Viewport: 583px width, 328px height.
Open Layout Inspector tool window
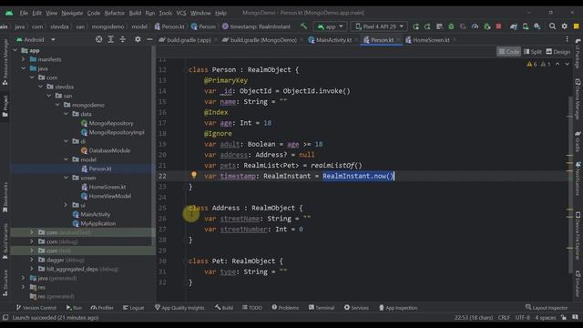pyautogui.click(x=547, y=308)
